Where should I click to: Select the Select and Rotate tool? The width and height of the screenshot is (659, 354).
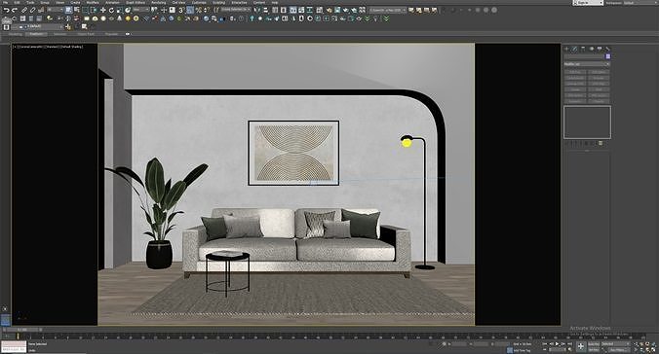click(111, 10)
